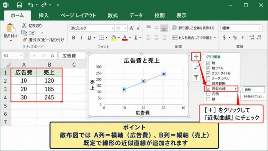Open number format dropdown 標準
This screenshot has width=268, height=151.
(260, 28)
